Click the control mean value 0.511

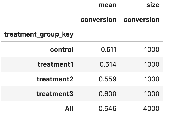pyautogui.click(x=109, y=50)
